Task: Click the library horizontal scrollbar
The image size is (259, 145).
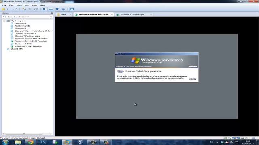Action: tap(24, 134)
